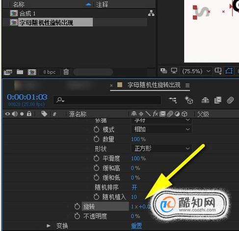
Task: Toggle stopwatch for 平滑度 property
Action: tap(96, 158)
